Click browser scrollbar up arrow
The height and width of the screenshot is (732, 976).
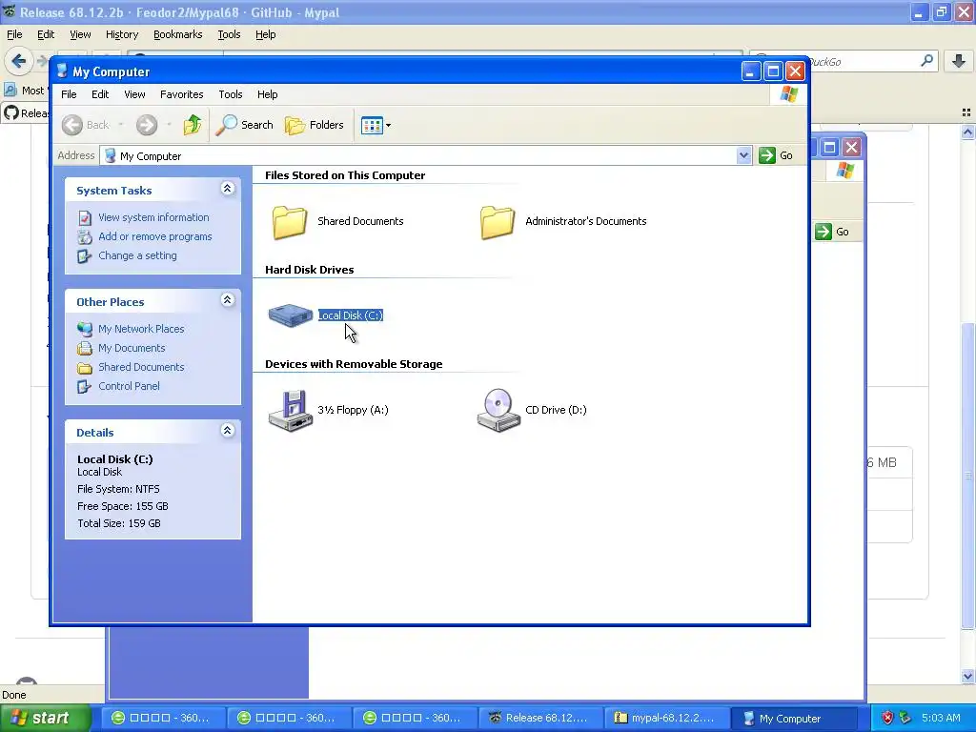[x=967, y=132]
